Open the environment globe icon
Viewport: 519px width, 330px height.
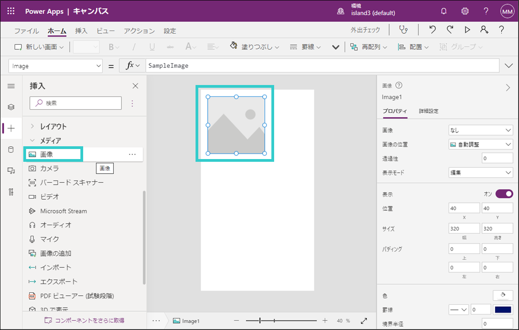pyautogui.click(x=340, y=11)
